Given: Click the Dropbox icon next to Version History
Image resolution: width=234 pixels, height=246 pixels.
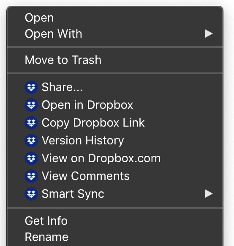Looking at the screenshot, I should pyautogui.click(x=31, y=141).
